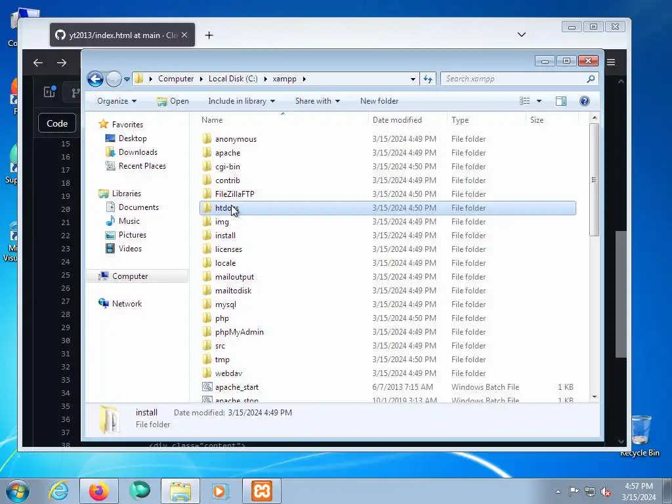Viewport: 672px width, 504px height.
Task: Select Local Disk (C:) in the breadcrumb
Action: tap(233, 79)
